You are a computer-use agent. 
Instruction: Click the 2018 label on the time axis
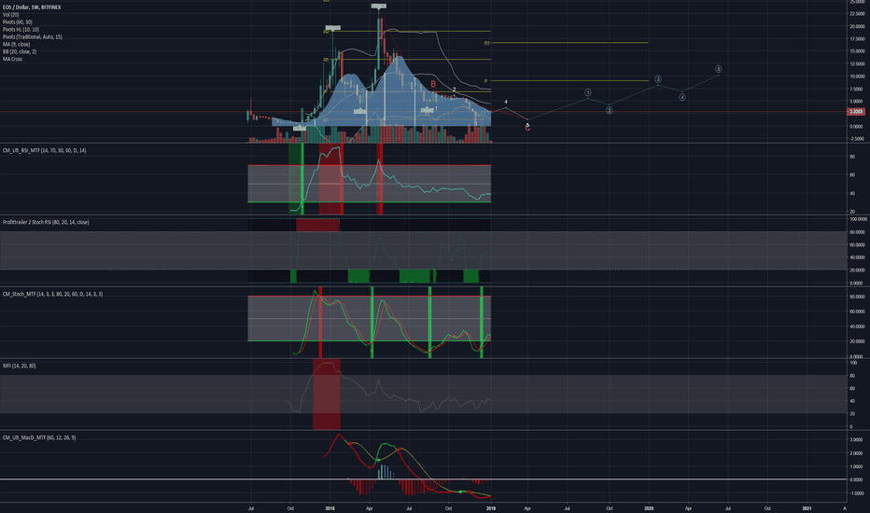pos(330,508)
